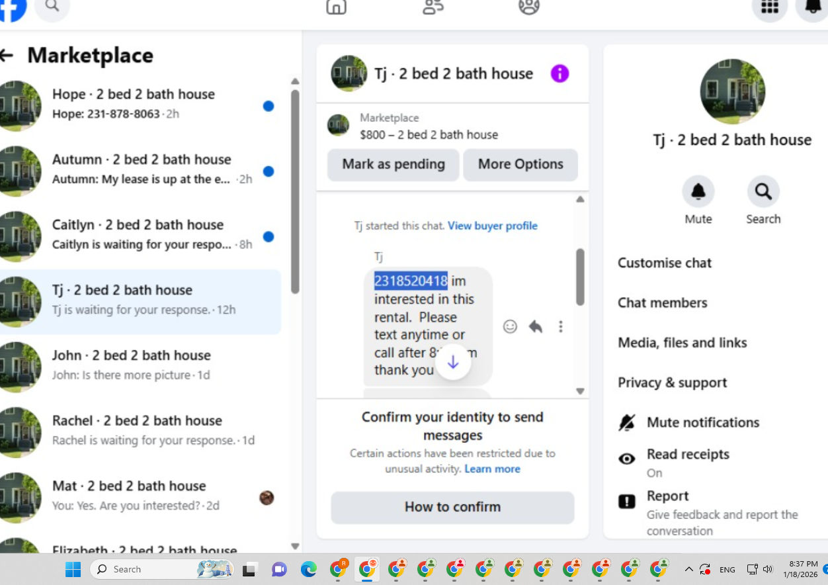Click unread blue dot on Hope's chat
828x585 pixels.
pos(268,106)
